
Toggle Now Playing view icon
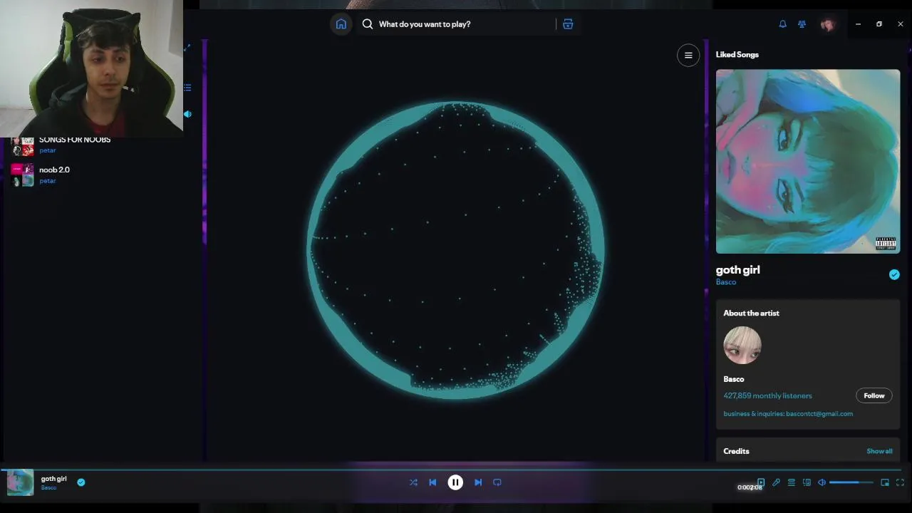(x=761, y=482)
